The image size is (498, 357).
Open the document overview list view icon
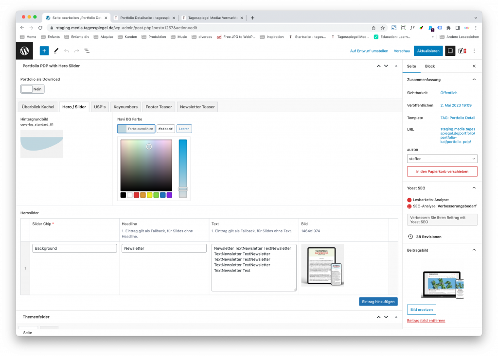tap(87, 51)
